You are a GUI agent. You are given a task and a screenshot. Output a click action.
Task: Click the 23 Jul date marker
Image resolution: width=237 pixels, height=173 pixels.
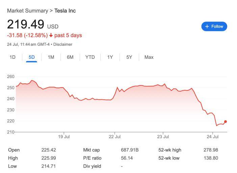pos(163,137)
